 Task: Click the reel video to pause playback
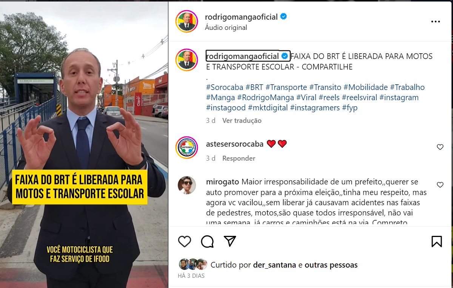pos(84,144)
